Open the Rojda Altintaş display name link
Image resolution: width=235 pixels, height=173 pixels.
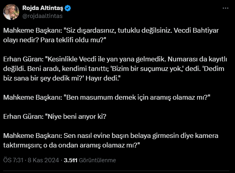pyautogui.click(x=43, y=8)
